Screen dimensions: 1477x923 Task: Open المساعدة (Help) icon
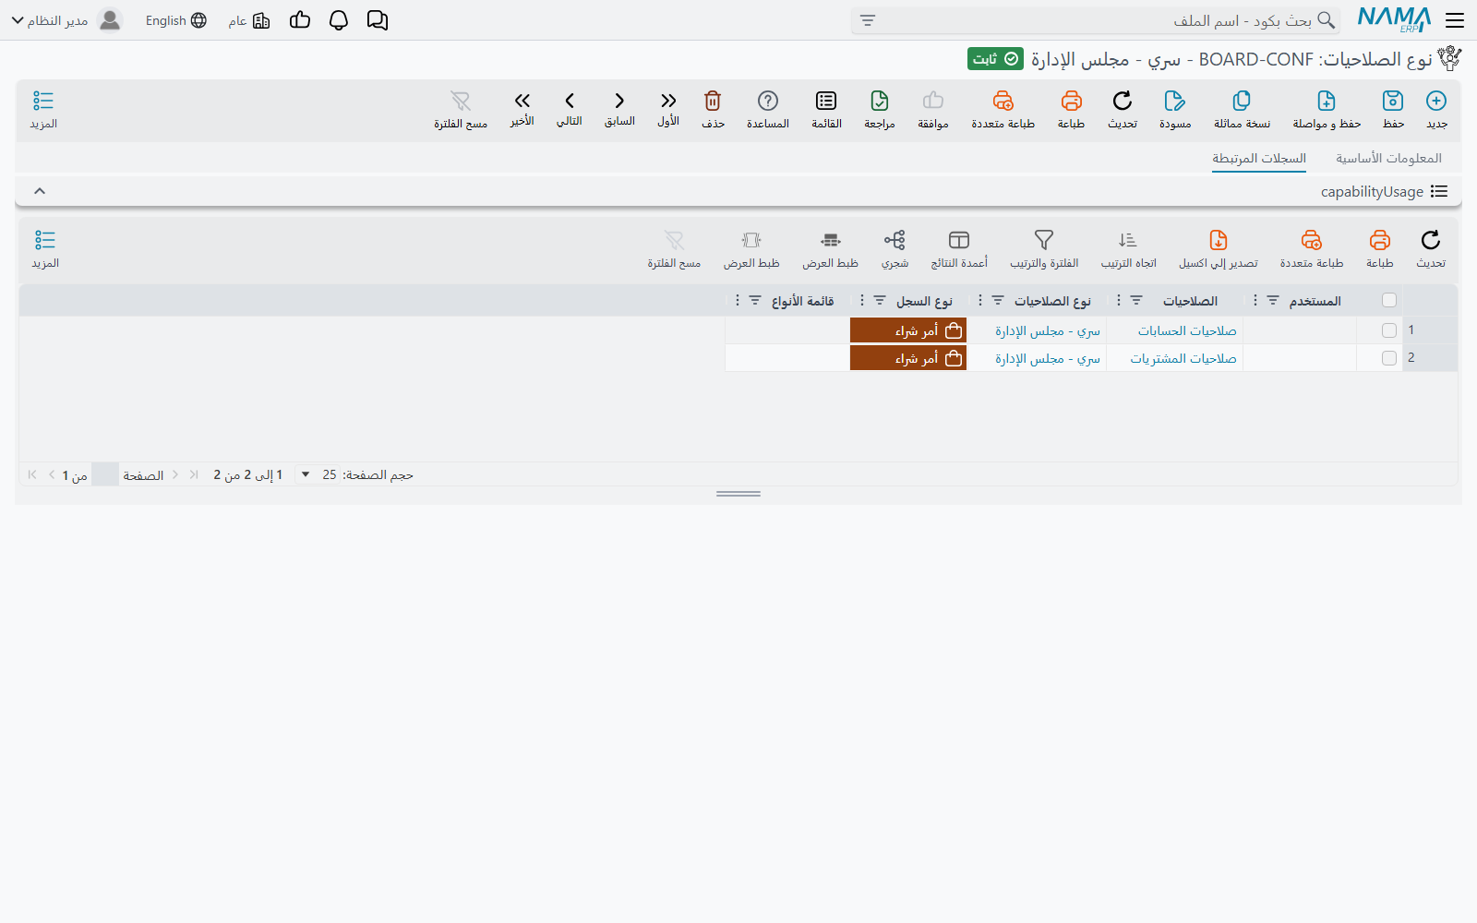tap(768, 101)
